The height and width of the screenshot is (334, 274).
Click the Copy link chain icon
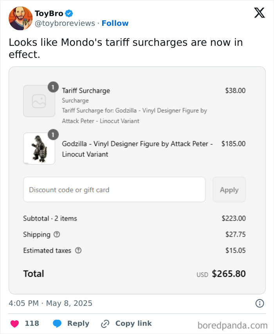tap(105, 323)
